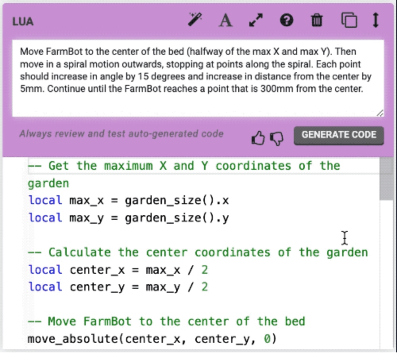Click the comment 'Move FarmBot to the center of the bed'
Screen dimensions: 397x354
point(166,321)
